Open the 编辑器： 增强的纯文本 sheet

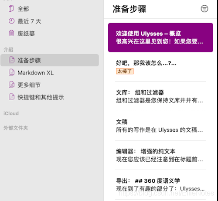click(x=160, y=155)
